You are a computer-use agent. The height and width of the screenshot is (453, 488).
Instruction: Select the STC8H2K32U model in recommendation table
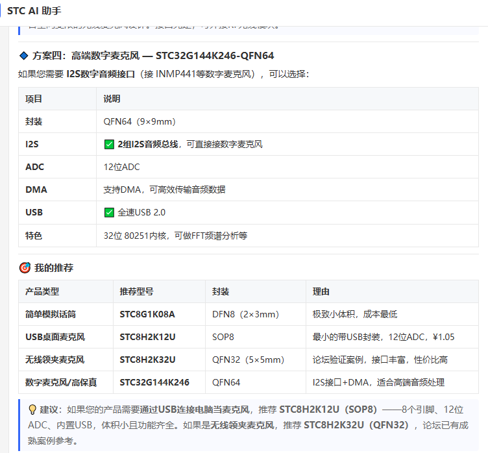(147, 360)
